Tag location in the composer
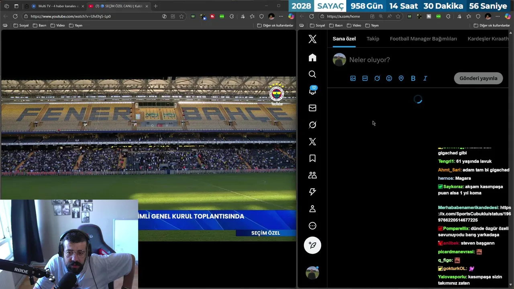514x289 pixels. pyautogui.click(x=401, y=78)
